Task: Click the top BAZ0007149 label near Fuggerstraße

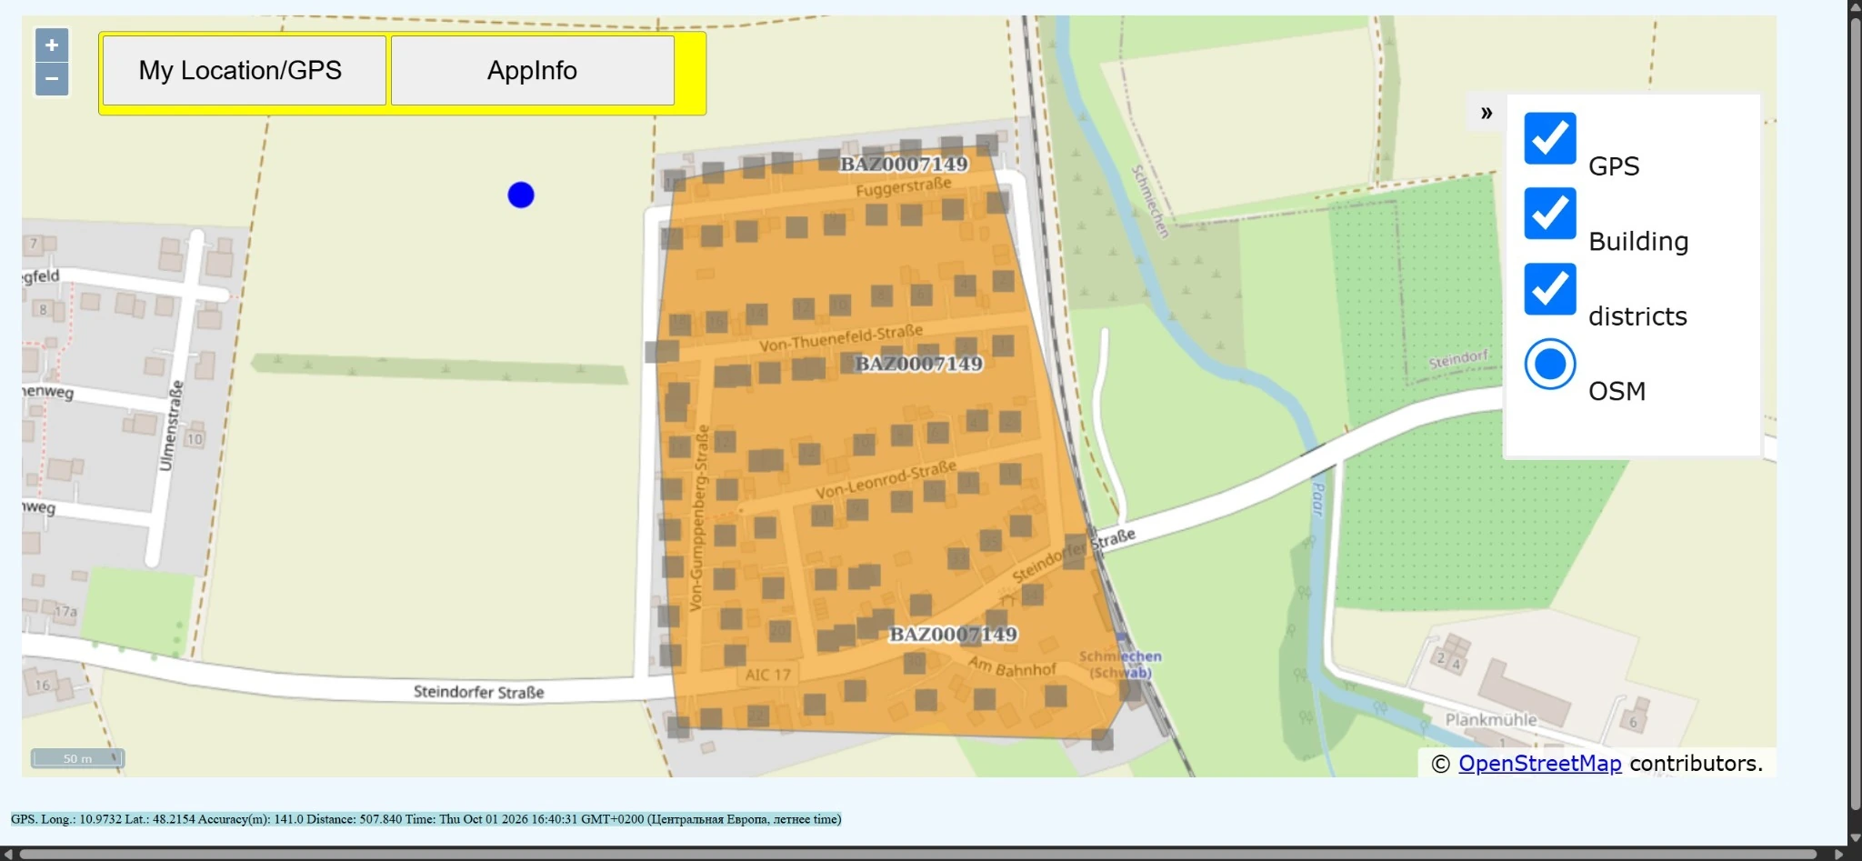Action: click(904, 164)
